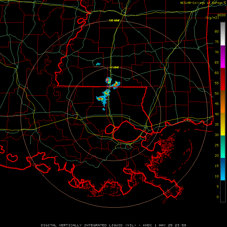The image size is (227, 227).
Task: Click the color scale value 40
Action: (x=217, y=114)
